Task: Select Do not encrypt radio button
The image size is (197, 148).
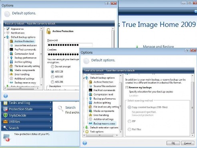Action: pos(52,67)
